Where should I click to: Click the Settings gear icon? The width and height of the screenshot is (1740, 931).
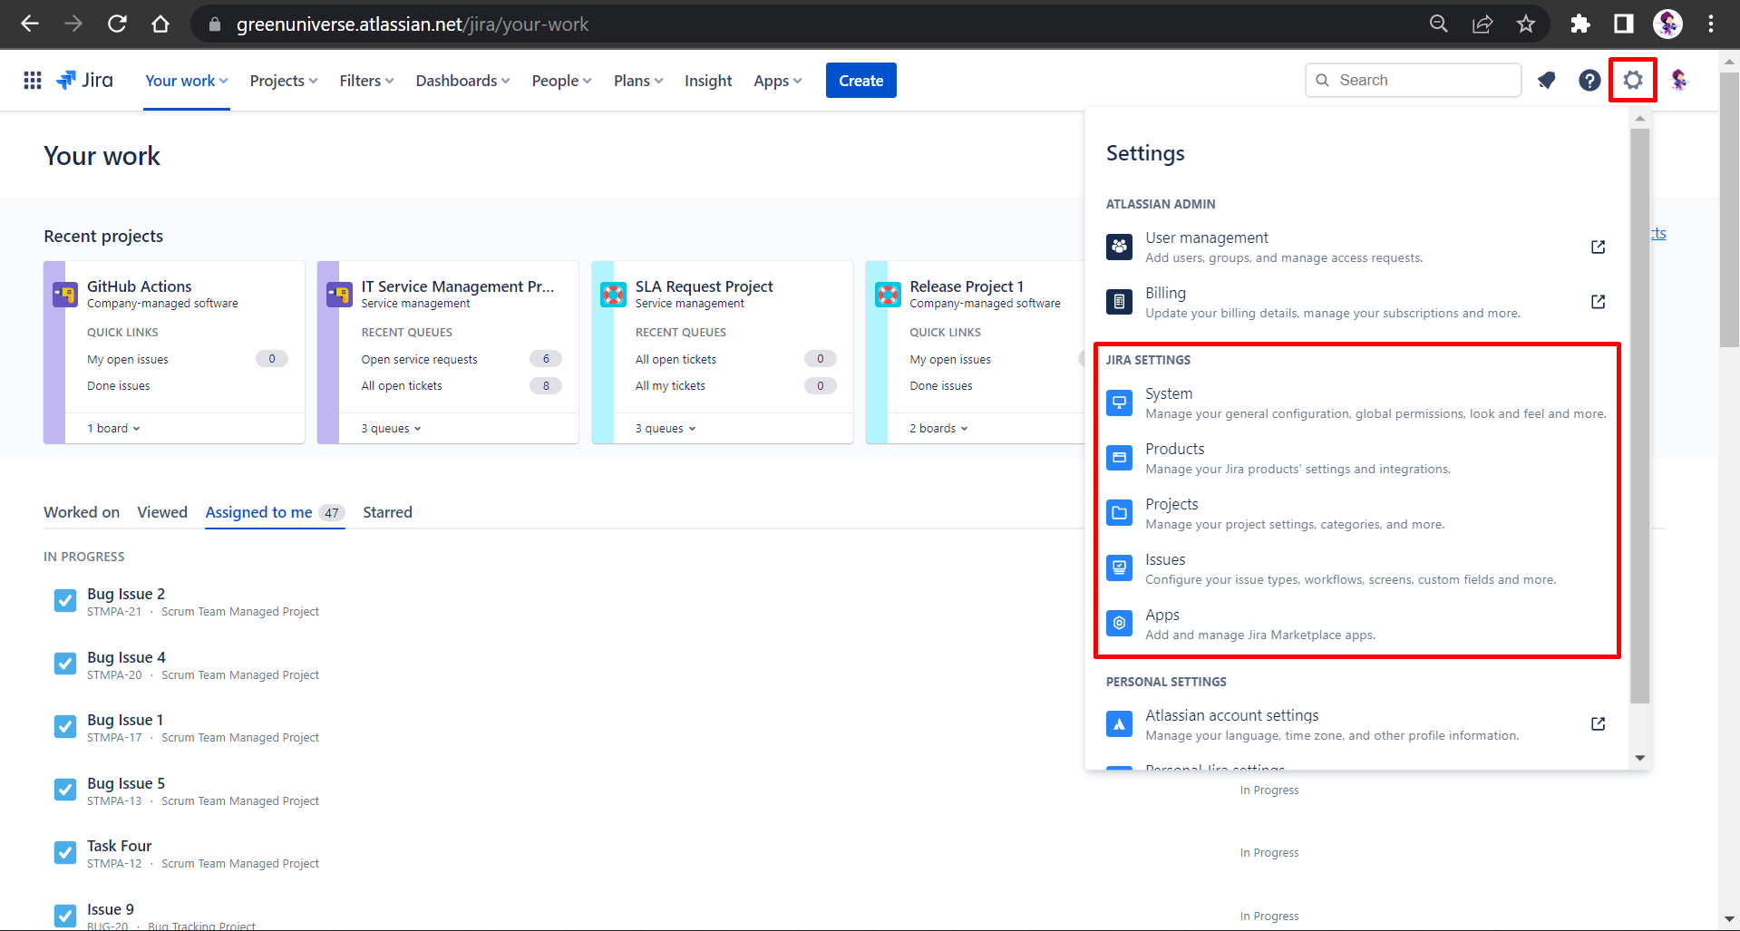pyautogui.click(x=1632, y=80)
